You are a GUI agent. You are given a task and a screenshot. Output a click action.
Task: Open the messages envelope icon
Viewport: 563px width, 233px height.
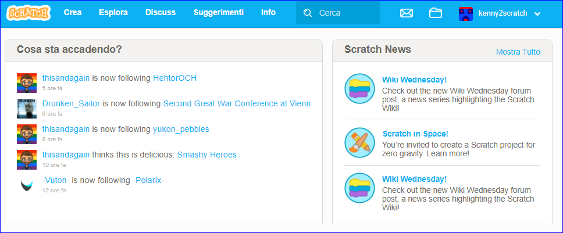407,13
